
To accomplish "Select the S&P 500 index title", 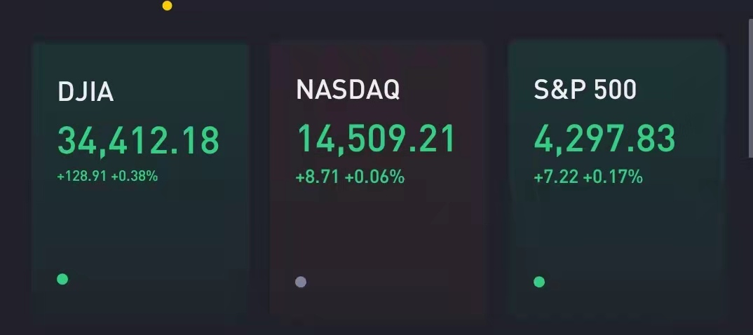I will pyautogui.click(x=585, y=89).
